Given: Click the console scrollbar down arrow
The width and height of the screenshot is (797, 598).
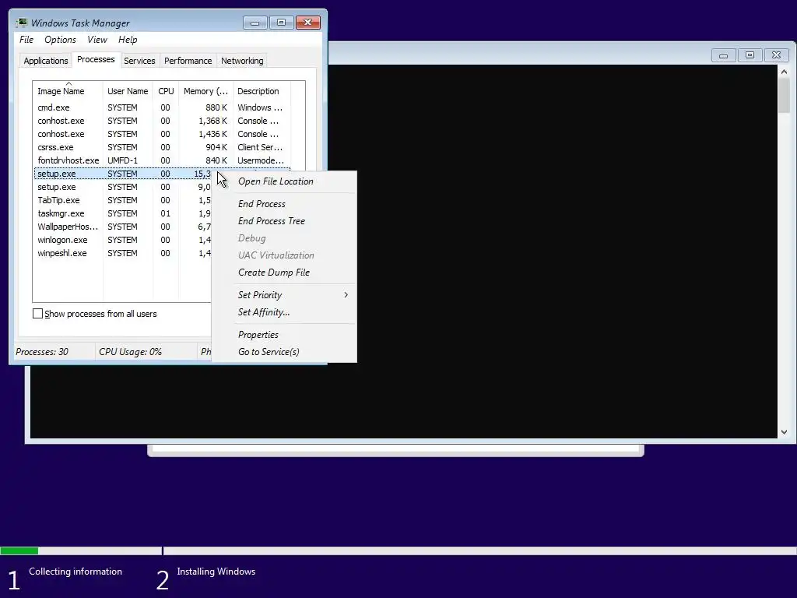Looking at the screenshot, I should click(785, 431).
